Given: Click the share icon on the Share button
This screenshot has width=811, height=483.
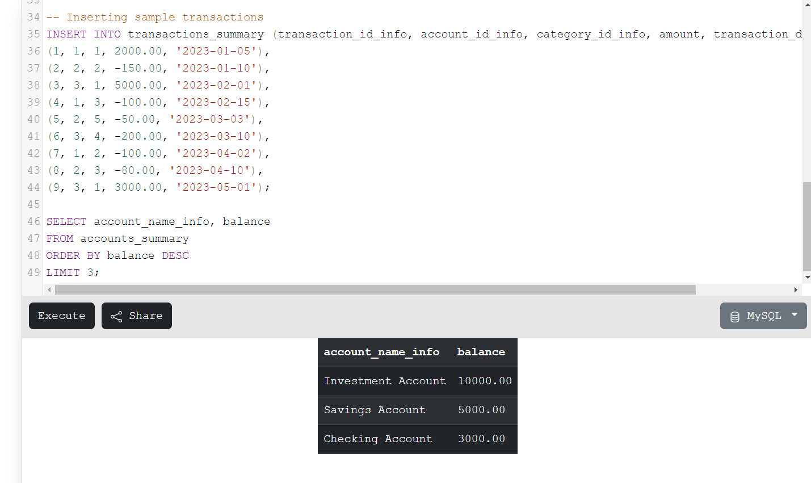Looking at the screenshot, I should tap(116, 317).
